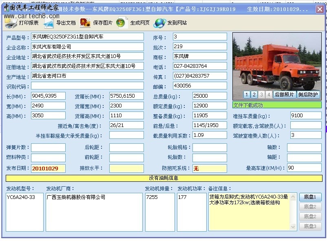Click the 额定质量 field 12900
This screenshot has width=327, height=241.
pyautogui.click(x=210, y=106)
